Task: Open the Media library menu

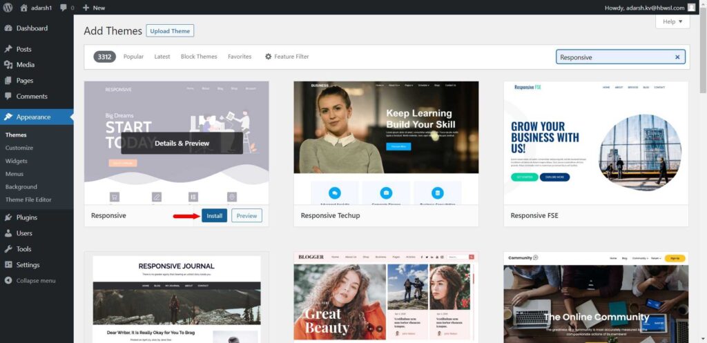Action: (x=37, y=64)
